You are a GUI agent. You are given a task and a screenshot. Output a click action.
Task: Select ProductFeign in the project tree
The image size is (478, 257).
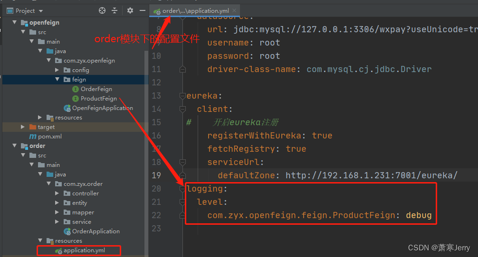(x=99, y=99)
